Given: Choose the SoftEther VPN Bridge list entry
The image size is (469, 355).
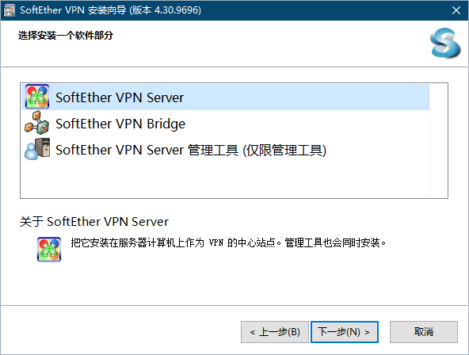Looking at the screenshot, I should [x=225, y=123].
